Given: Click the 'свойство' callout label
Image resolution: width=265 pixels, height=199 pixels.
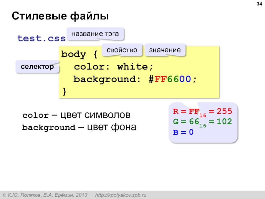Looking at the screenshot, I should pos(122,50).
